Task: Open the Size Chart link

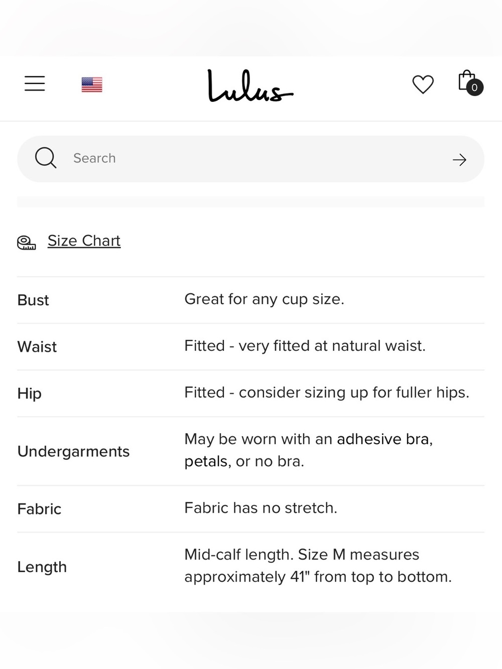Action: click(x=84, y=241)
